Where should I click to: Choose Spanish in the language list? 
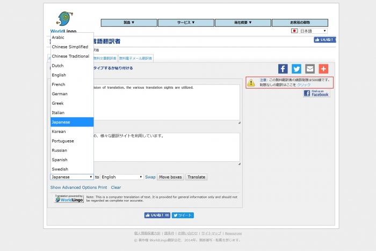click(x=60, y=160)
